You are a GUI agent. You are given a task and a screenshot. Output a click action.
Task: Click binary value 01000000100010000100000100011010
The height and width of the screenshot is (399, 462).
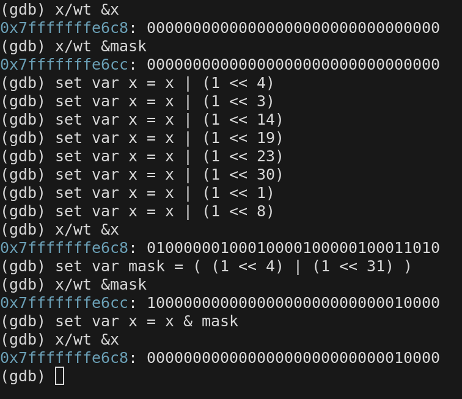(x=293, y=248)
